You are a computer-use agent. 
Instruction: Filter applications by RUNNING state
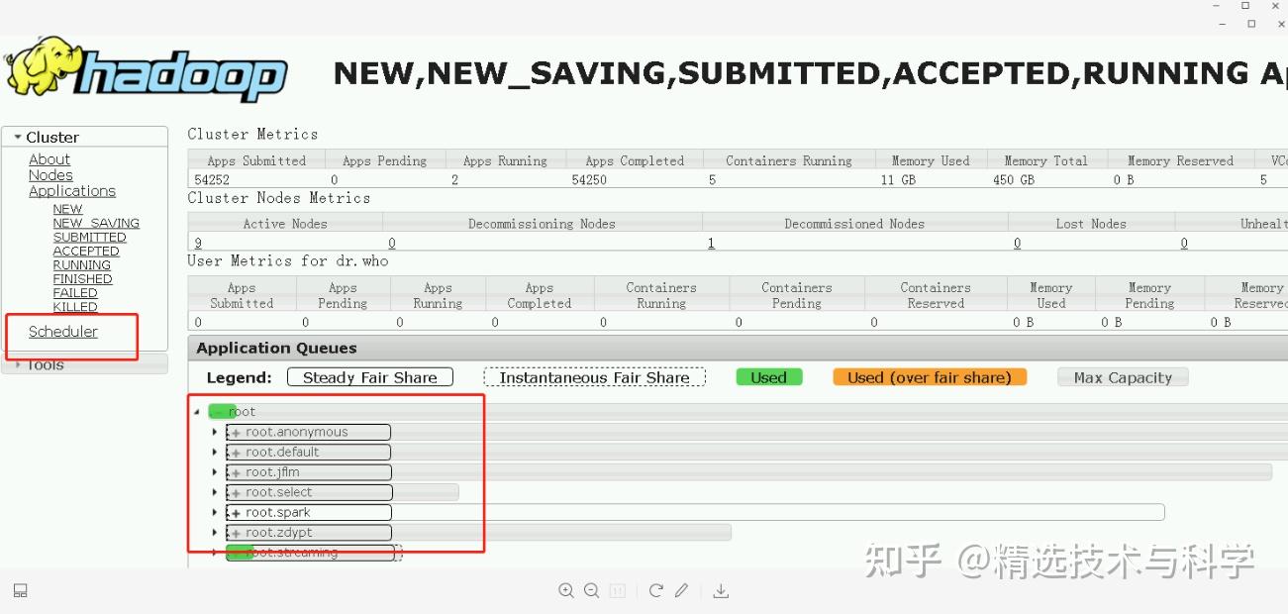click(x=82, y=264)
